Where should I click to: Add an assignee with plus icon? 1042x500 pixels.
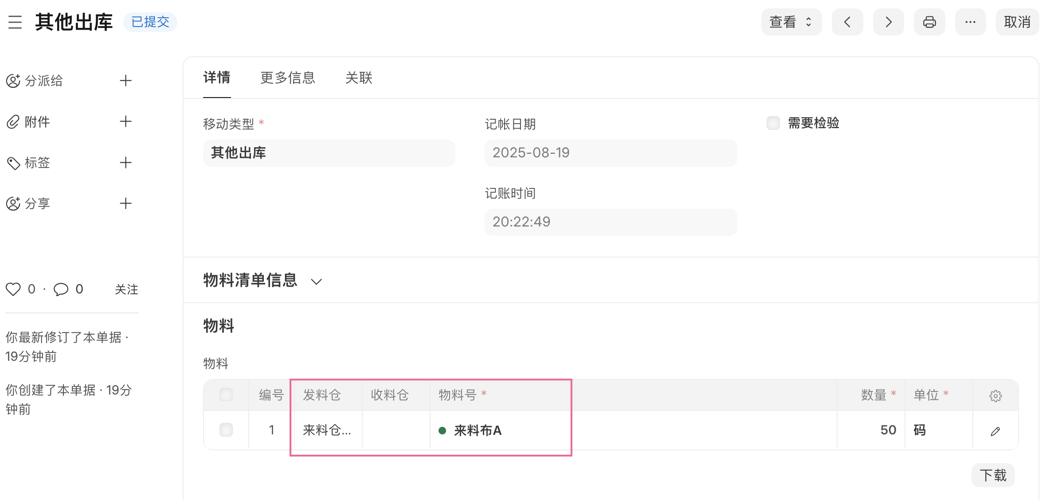(x=126, y=81)
